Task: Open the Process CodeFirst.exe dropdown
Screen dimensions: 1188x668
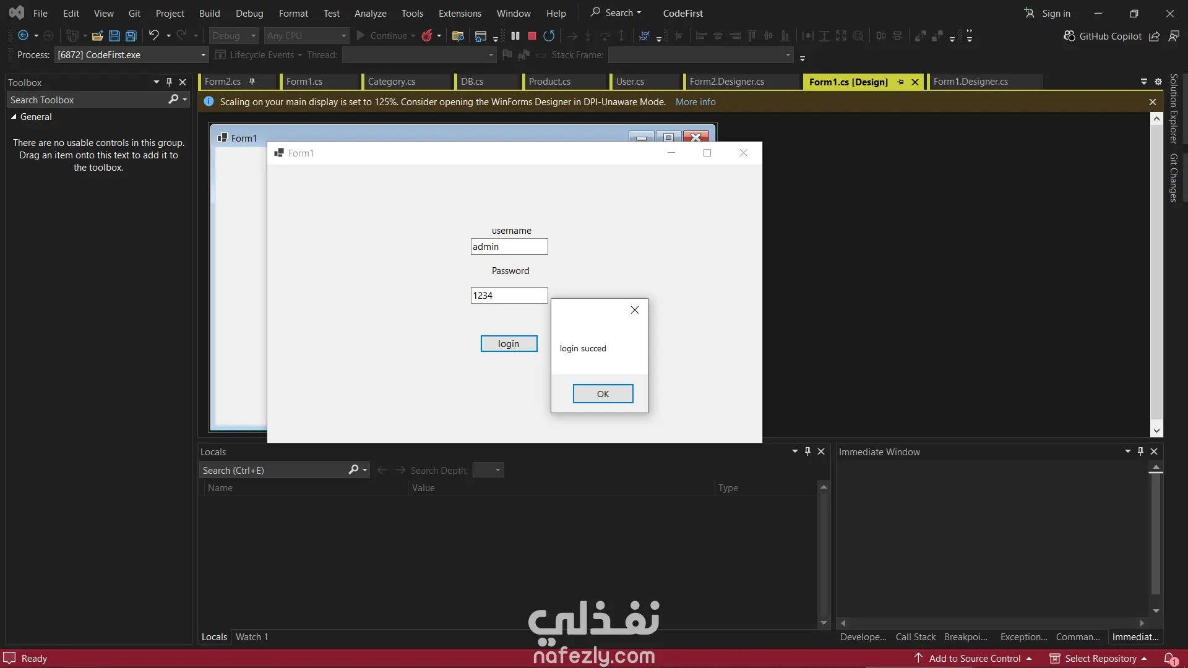Action: (203, 55)
